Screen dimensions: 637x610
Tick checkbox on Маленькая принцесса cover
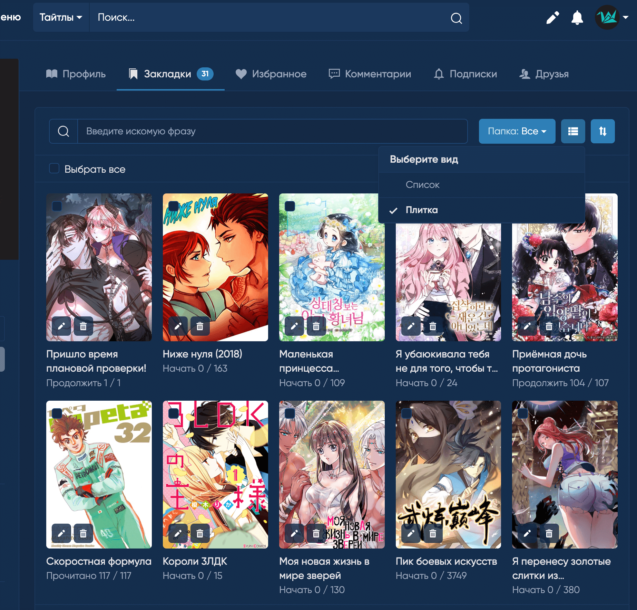click(290, 206)
